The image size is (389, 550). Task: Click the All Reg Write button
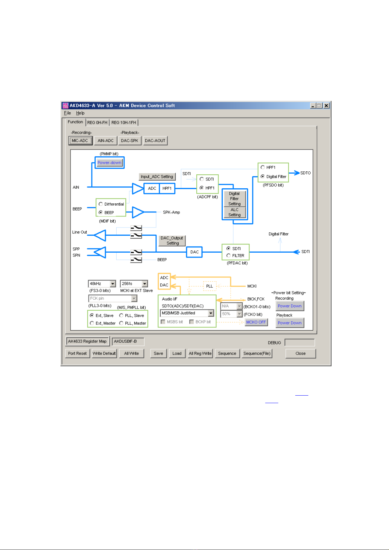[200, 354]
